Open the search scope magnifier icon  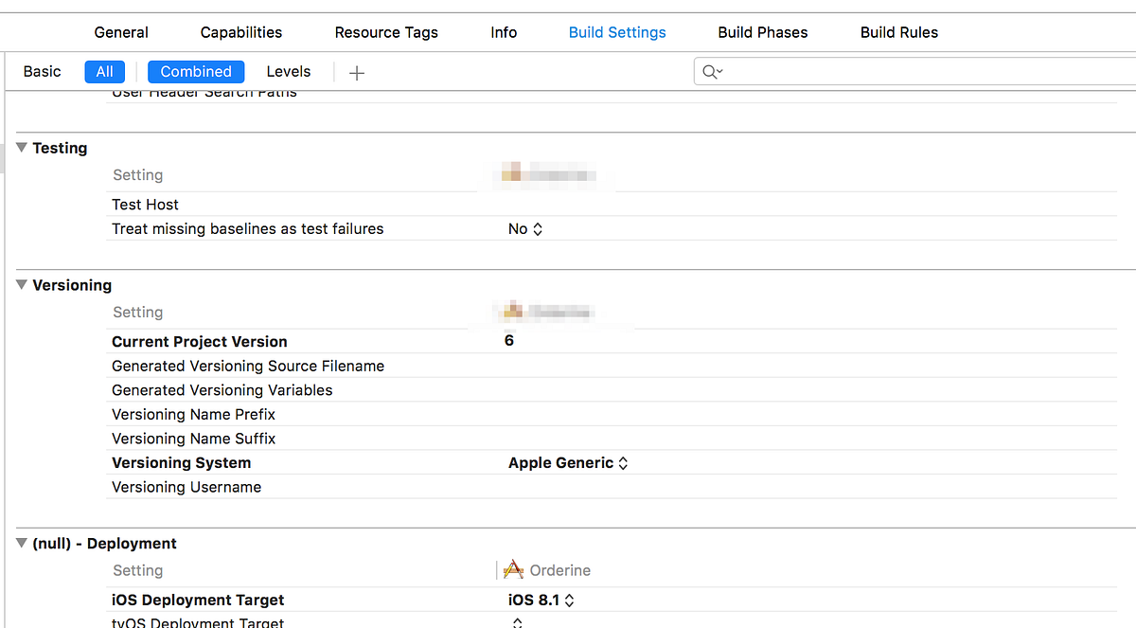pyautogui.click(x=711, y=70)
